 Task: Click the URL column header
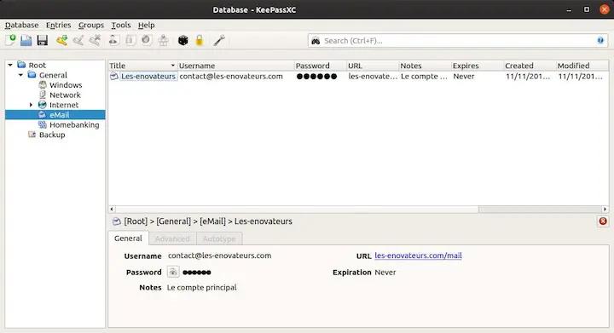pos(373,66)
